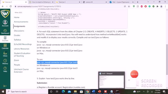Viewport: 168px width, 94px height.
Task: Open the test3 Notepad preview thumbnail
Action: coord(112,80)
